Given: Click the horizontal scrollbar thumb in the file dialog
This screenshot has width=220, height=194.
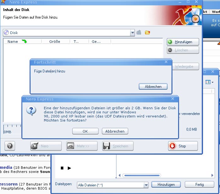Looking at the screenshot, I should click(142, 175).
